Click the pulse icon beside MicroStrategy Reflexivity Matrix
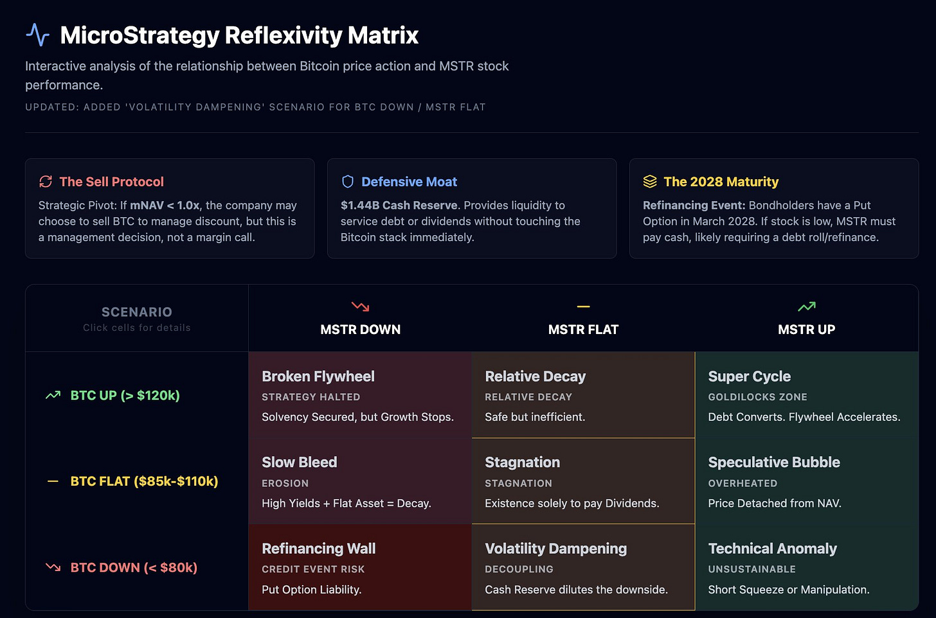Screen dimensions: 936x618 point(37,35)
